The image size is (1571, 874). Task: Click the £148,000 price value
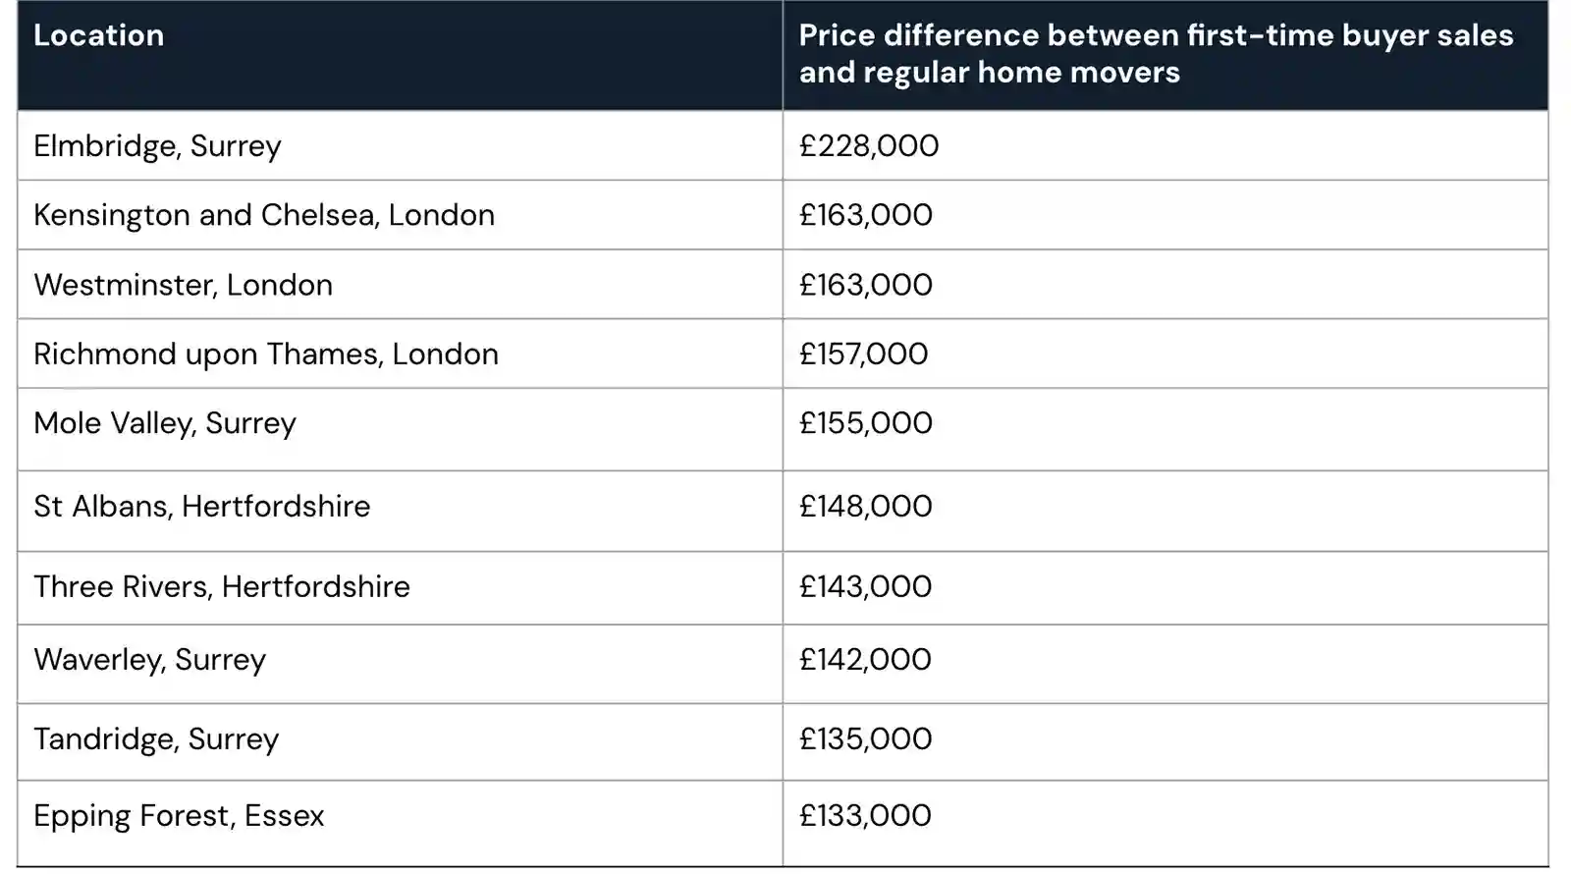tap(866, 507)
